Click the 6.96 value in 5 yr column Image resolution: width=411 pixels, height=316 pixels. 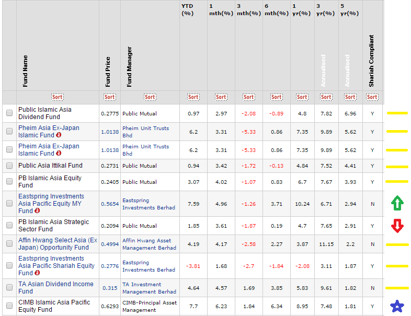coord(350,114)
